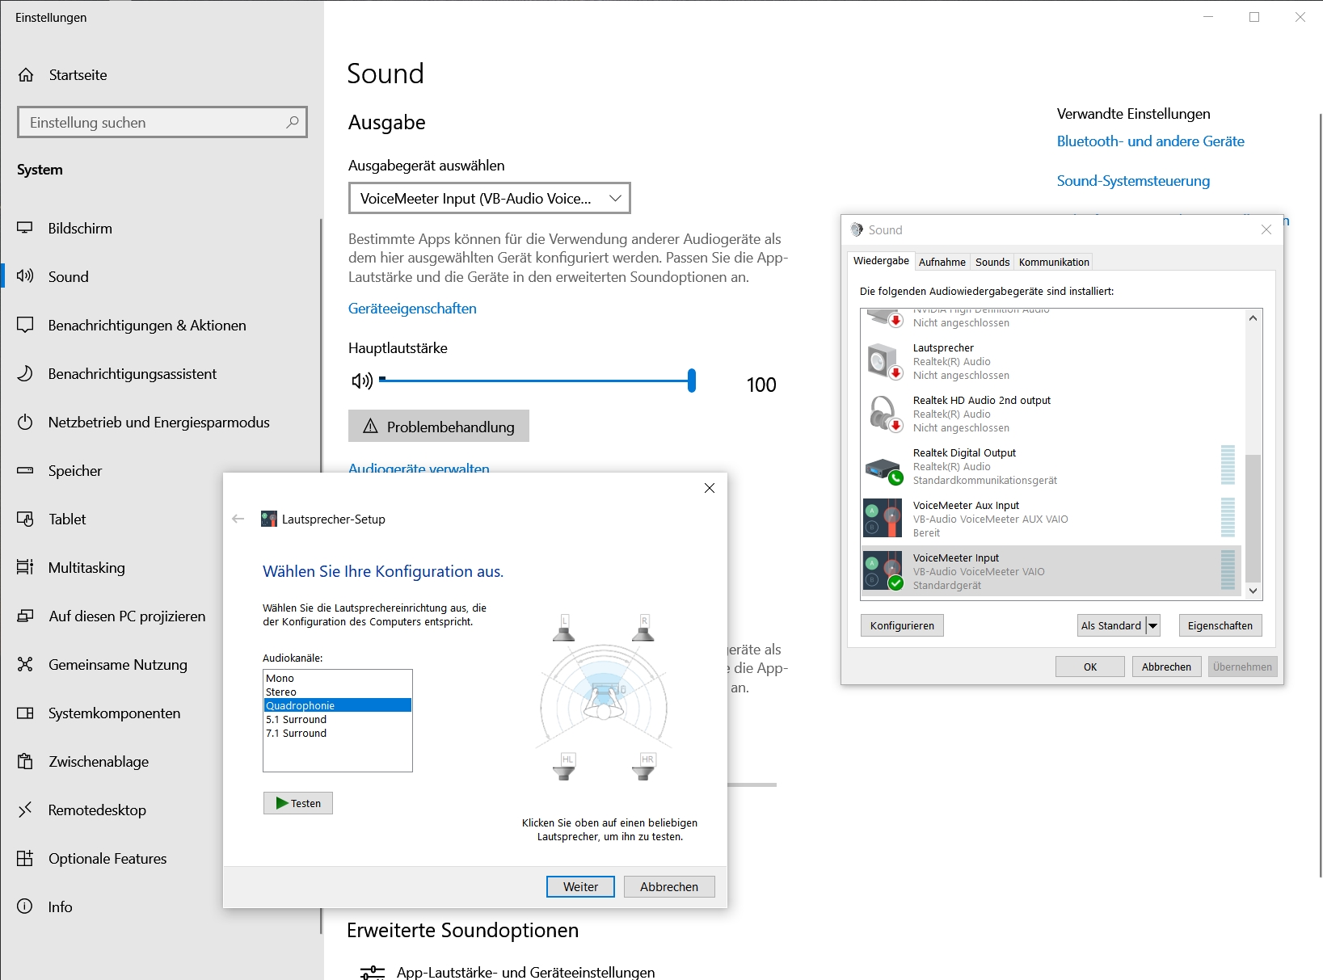Open Remotedesktop settings

(x=97, y=810)
